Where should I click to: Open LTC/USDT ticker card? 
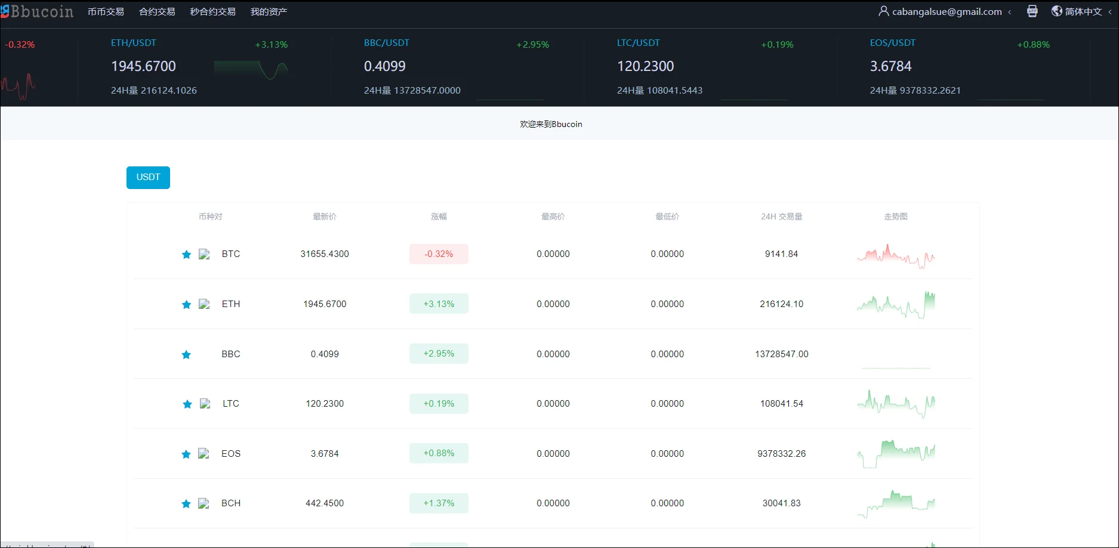point(711,67)
